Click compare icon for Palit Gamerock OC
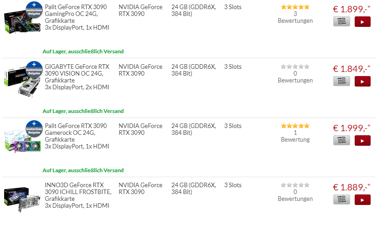This screenshot has height=225, width=377. [341, 141]
